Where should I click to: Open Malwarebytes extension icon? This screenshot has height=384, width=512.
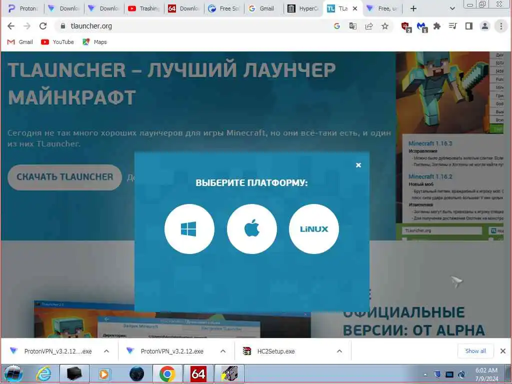pos(422,26)
